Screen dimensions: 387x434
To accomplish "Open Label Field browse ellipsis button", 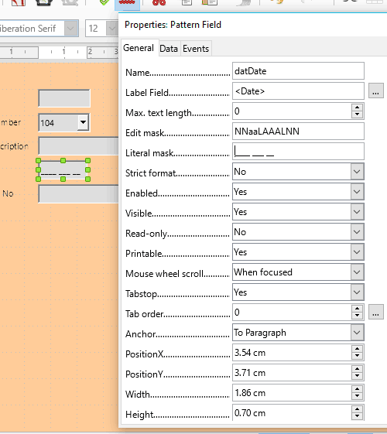I will 376,91.
